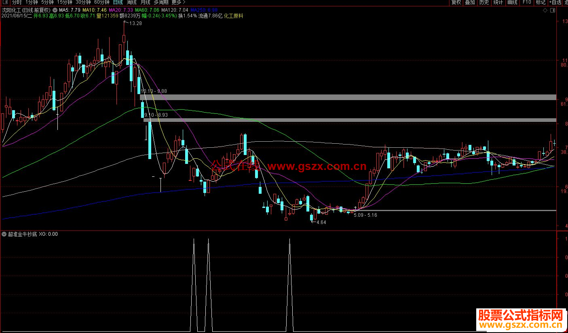Click the MA60: 7.06 label
Image resolution: width=568 pixels, height=333 pixels.
(x=147, y=10)
